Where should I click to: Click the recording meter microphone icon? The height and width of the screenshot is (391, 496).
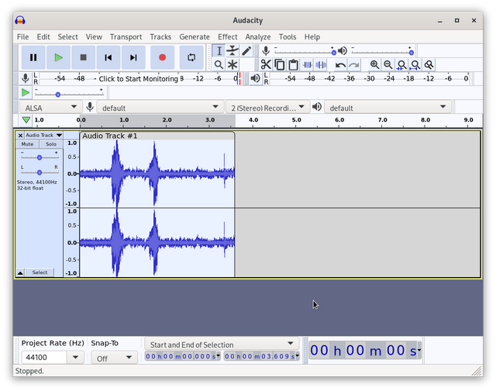click(x=26, y=78)
